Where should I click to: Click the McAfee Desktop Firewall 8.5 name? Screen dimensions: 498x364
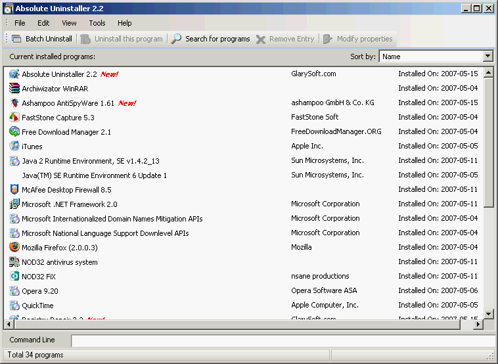67,190
